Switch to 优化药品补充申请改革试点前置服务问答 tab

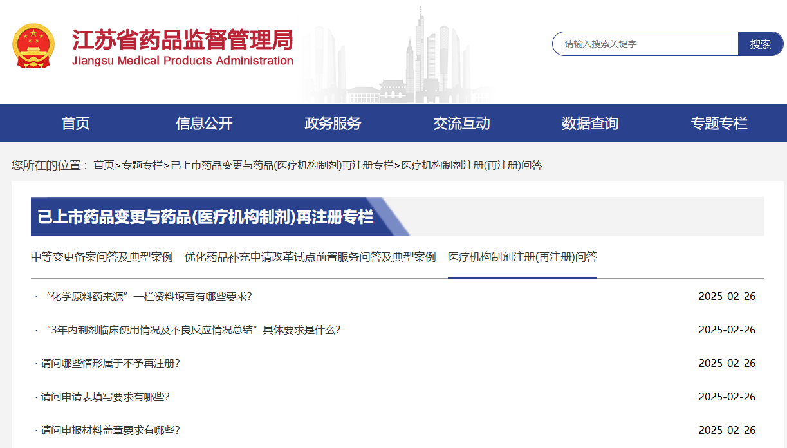pyautogui.click(x=310, y=257)
